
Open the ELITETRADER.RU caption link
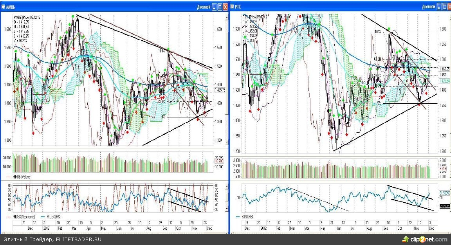79,239
